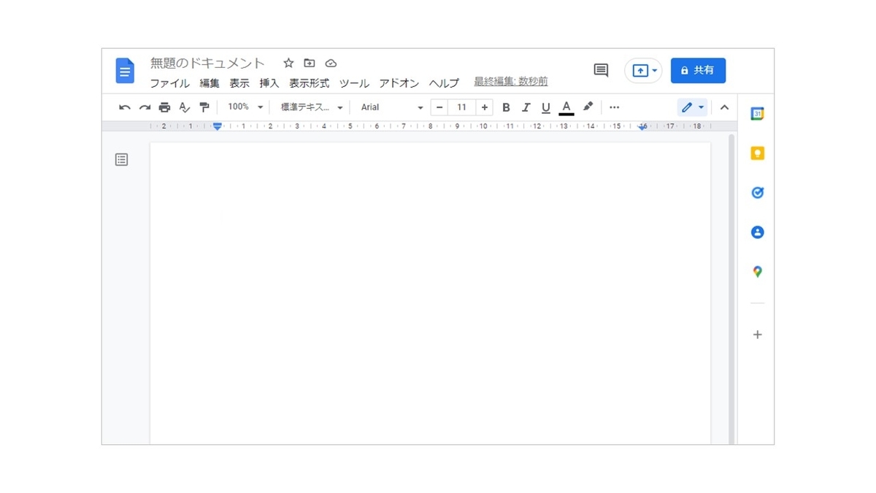Click the font size field showing 11

click(x=461, y=107)
